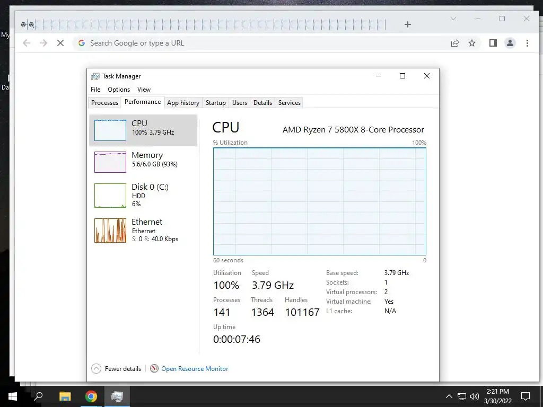Click the Google icon in address bar

(x=81, y=43)
